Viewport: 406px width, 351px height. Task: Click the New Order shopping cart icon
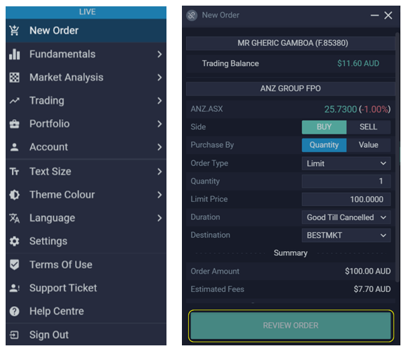[x=14, y=30]
